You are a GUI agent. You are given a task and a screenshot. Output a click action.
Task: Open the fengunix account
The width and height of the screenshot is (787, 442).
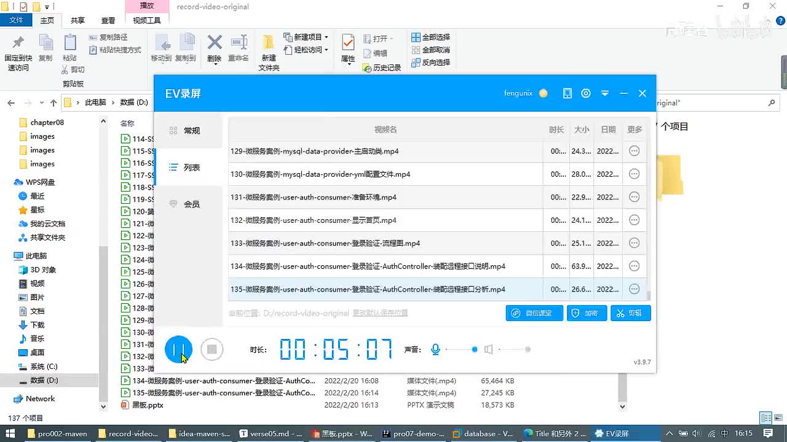[x=518, y=93]
